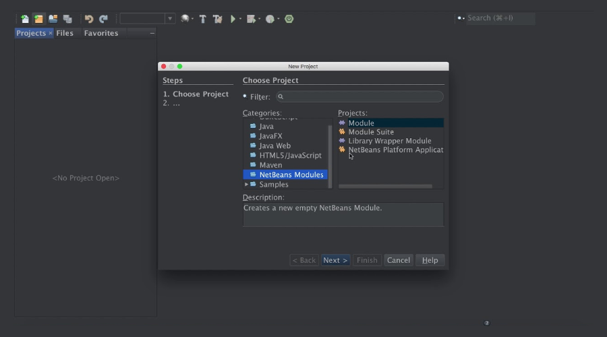The image size is (607, 337).
Task: Click into the Filter input field
Action: click(359, 97)
